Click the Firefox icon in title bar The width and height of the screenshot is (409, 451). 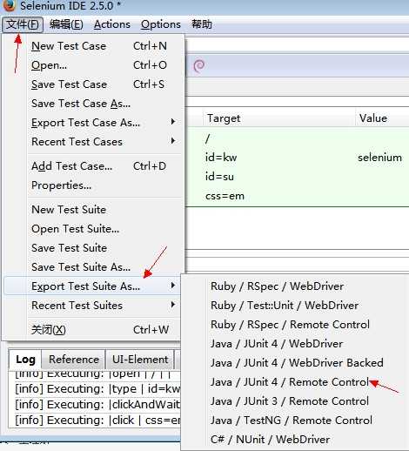(9, 5)
